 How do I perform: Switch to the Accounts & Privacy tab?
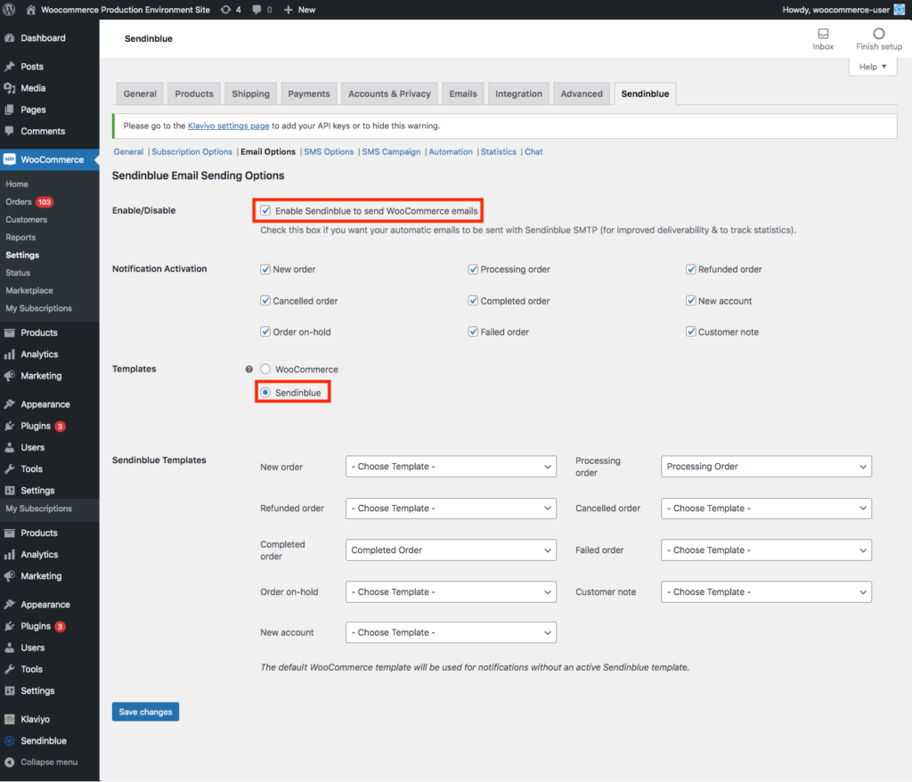click(x=390, y=94)
